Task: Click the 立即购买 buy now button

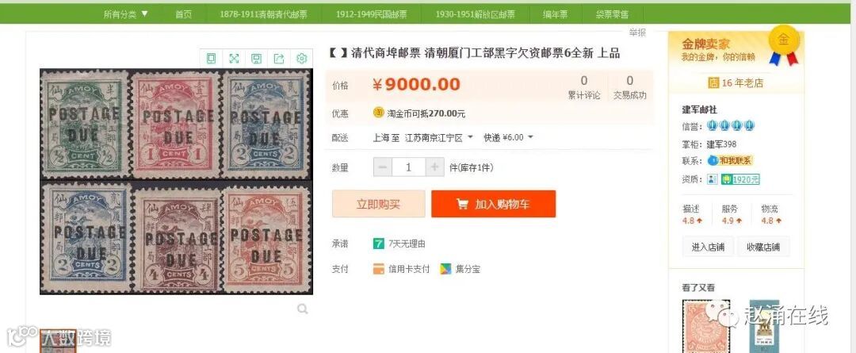Action: (378, 205)
